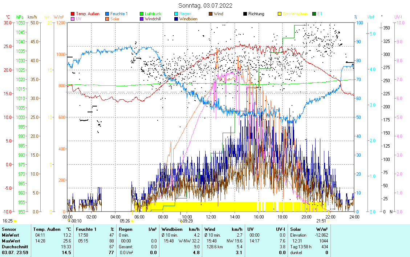The height and width of the screenshot is (257, 410).
Task: Click the dark green ET legend swatch
Action: 314,14
